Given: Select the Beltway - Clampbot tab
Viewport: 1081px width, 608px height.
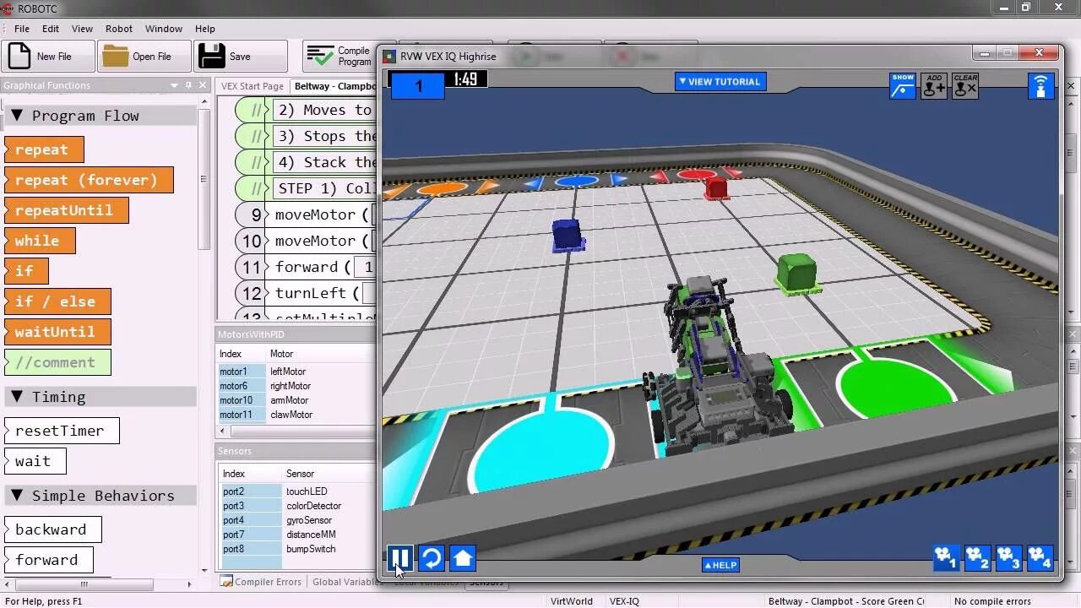Looking at the screenshot, I should tap(334, 86).
